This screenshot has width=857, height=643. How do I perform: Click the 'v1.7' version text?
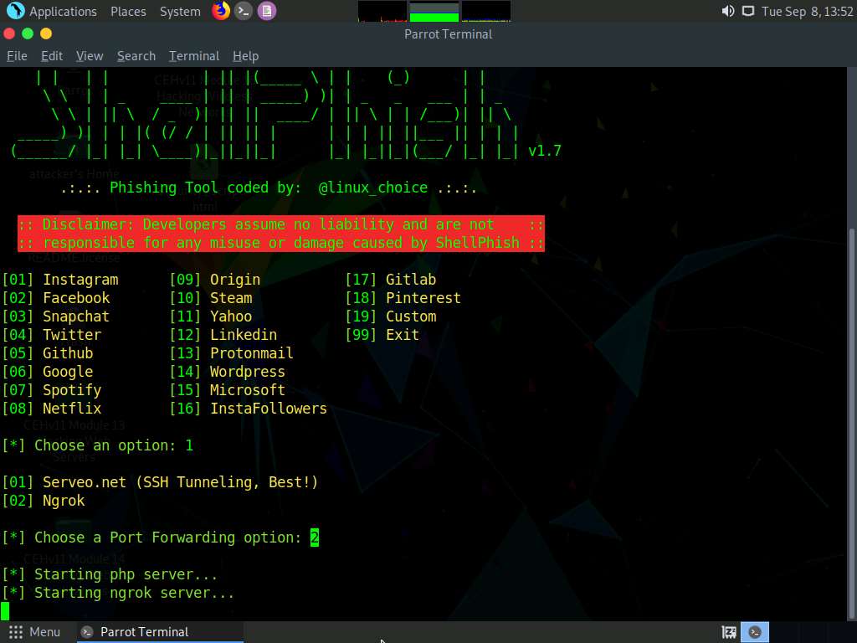545,151
